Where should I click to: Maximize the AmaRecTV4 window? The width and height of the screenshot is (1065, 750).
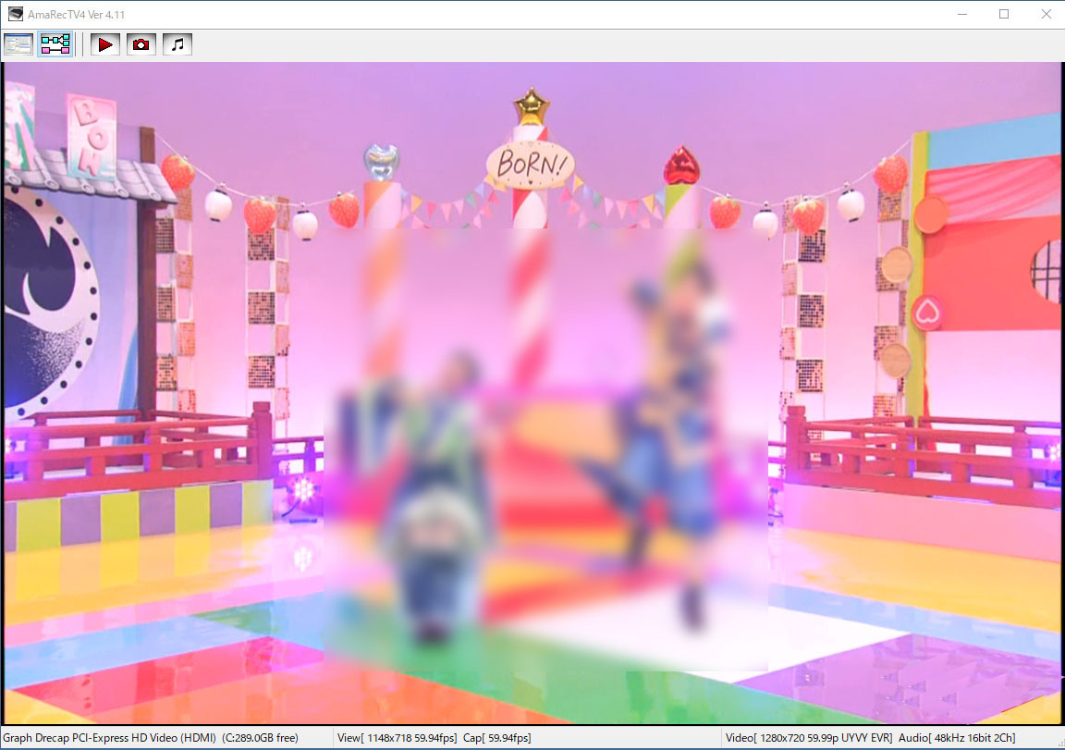1004,14
